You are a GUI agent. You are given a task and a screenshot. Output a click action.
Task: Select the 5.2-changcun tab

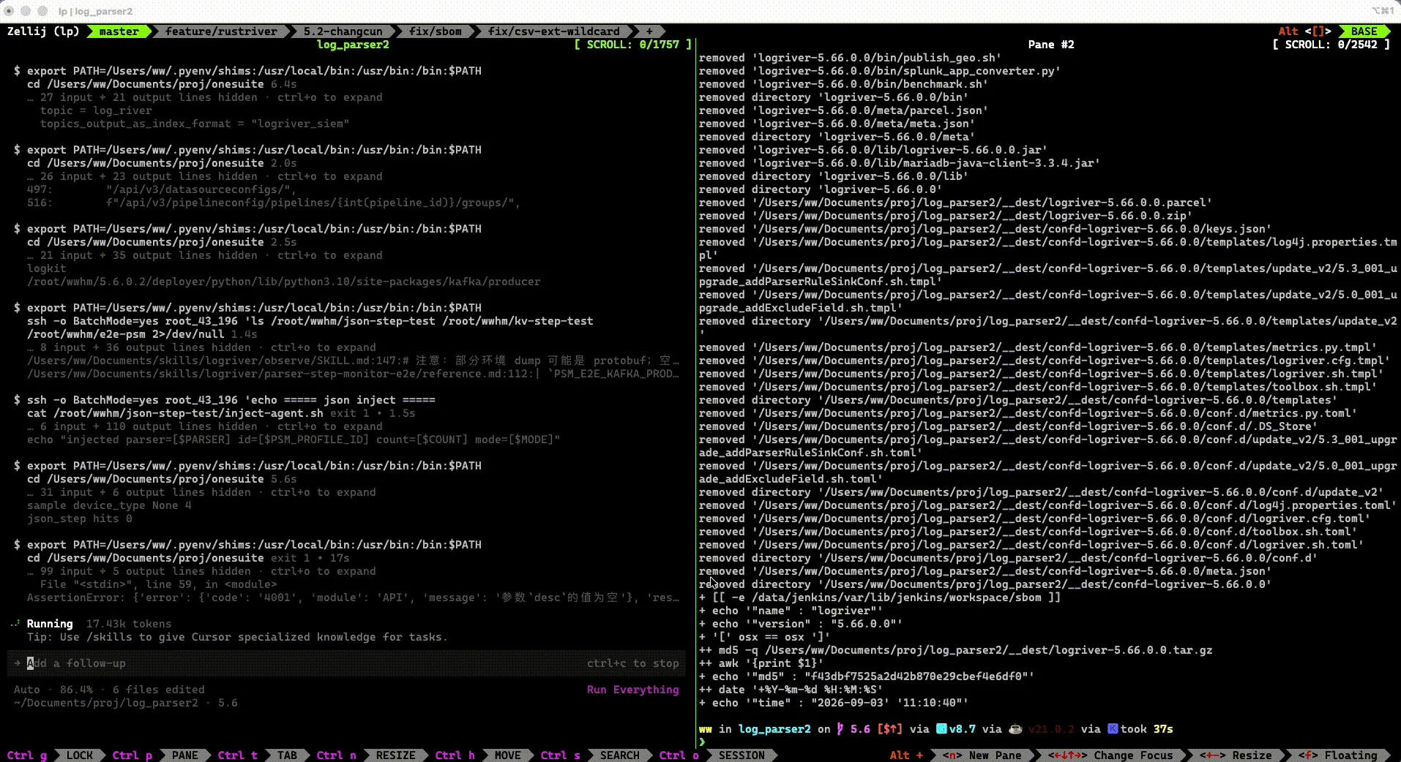[343, 31]
